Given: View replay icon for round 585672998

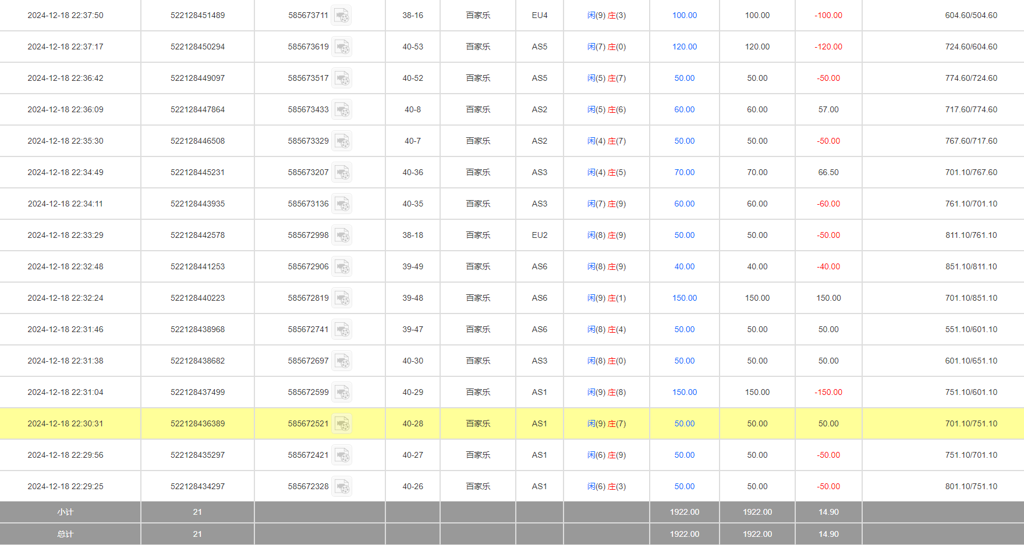Looking at the screenshot, I should [342, 236].
